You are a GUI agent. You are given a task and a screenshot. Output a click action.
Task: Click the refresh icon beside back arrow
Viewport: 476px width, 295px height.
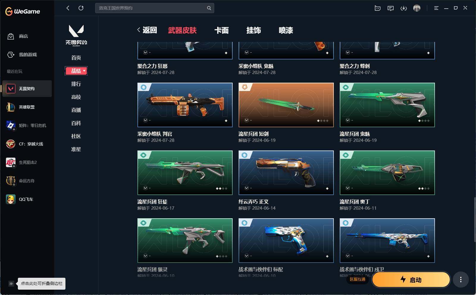pos(81,8)
